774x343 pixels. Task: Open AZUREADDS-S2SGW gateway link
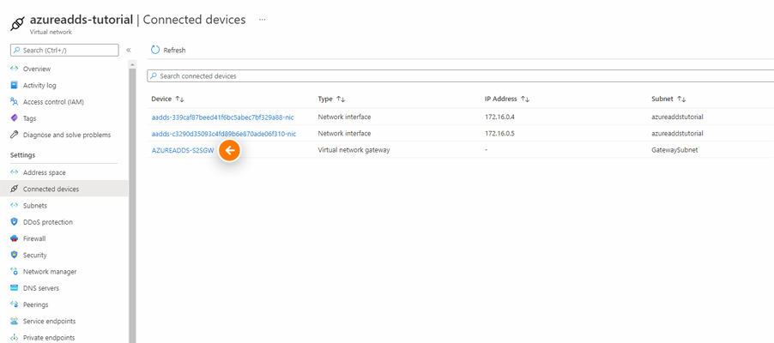[x=183, y=150]
